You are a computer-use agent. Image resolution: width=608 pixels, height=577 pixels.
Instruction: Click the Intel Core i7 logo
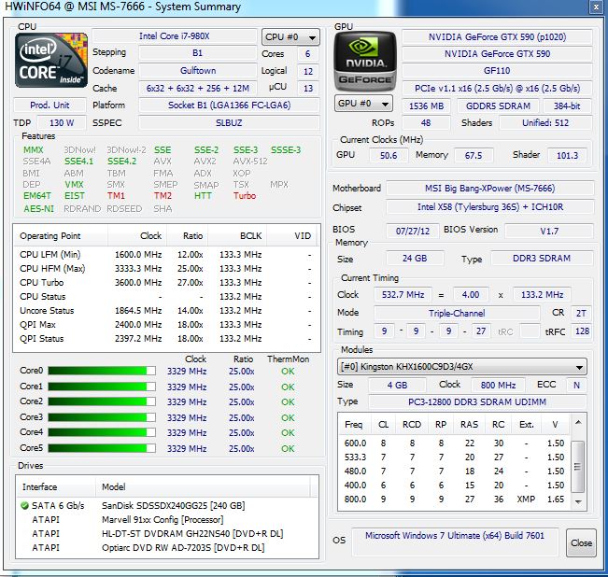coord(51,60)
